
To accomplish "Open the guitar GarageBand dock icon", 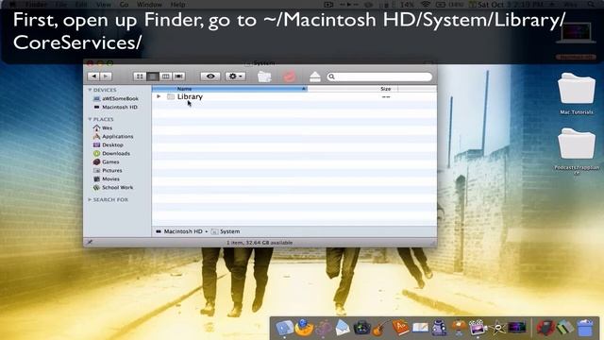I will 379,328.
